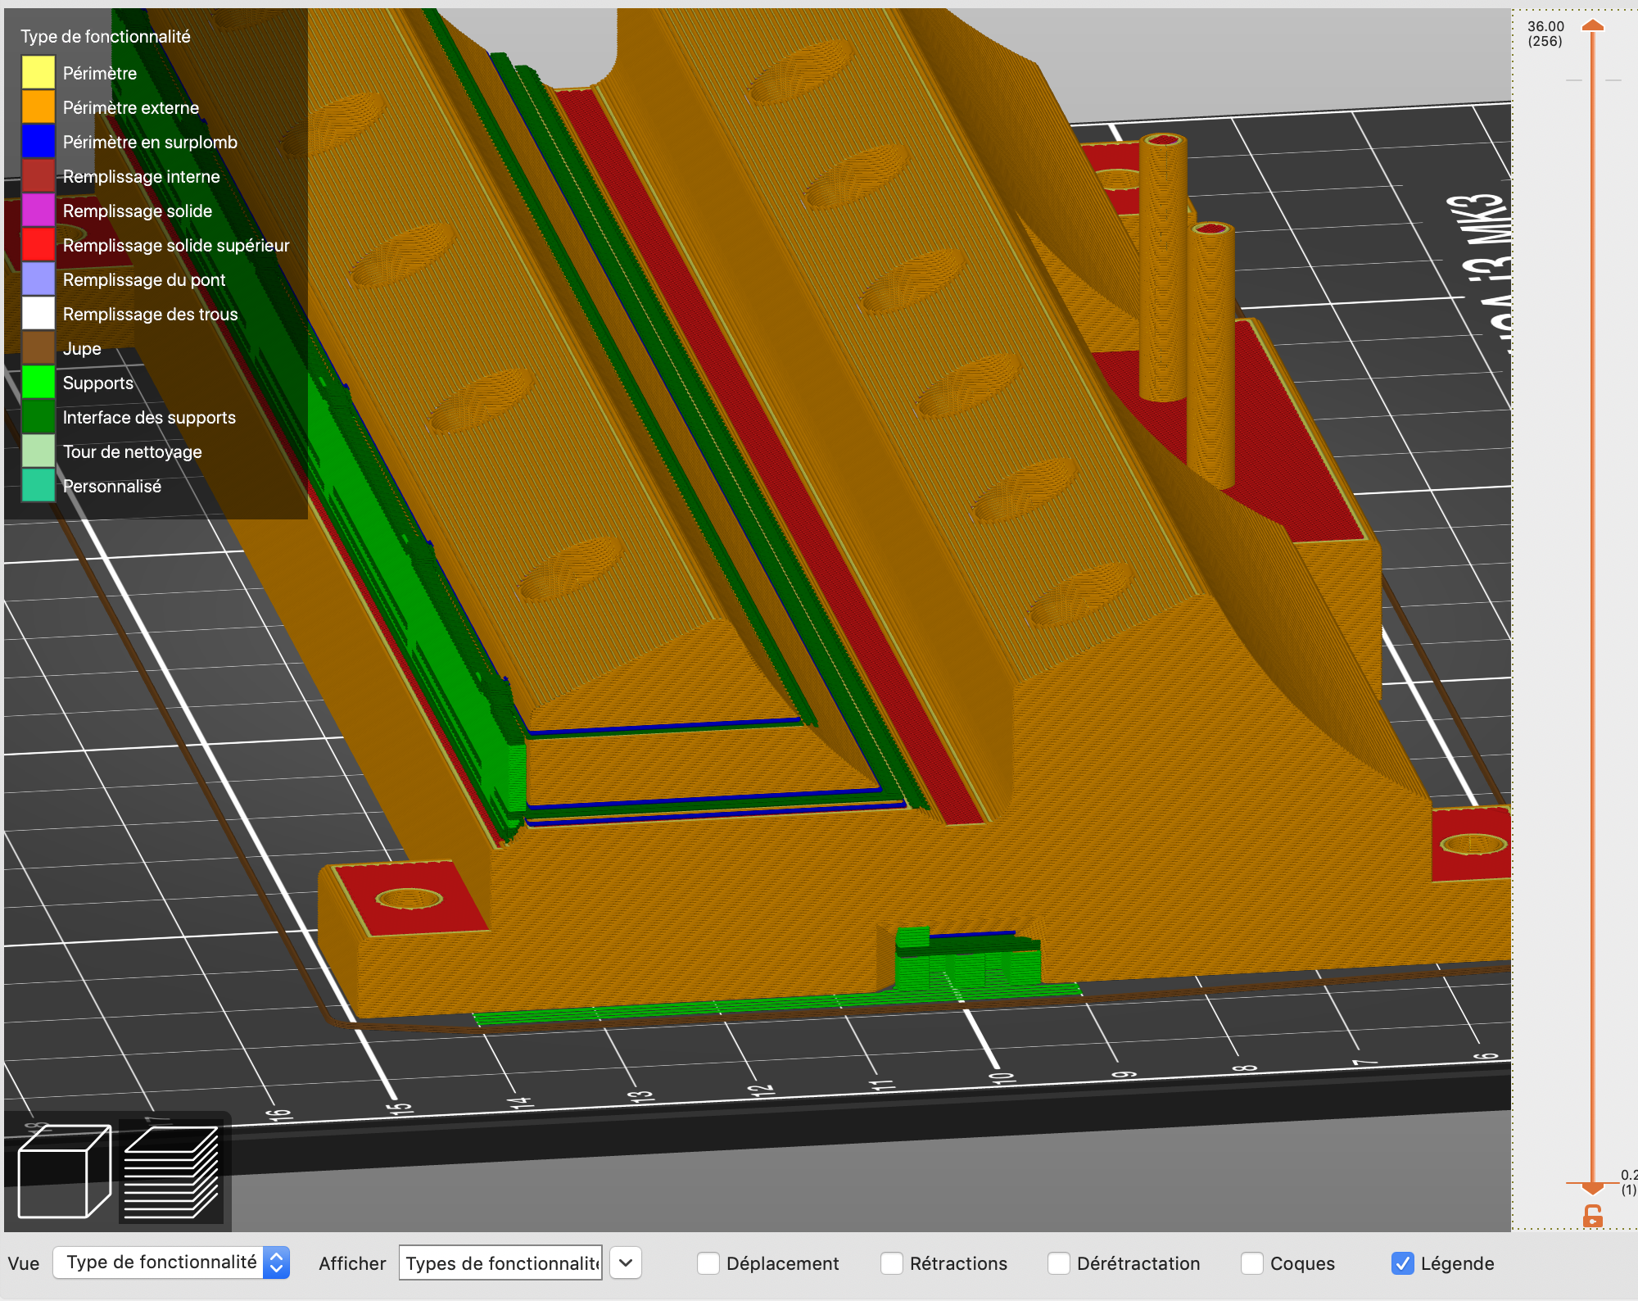The width and height of the screenshot is (1638, 1301).
Task: Click the Interface des supports swatch
Action: [x=38, y=416]
